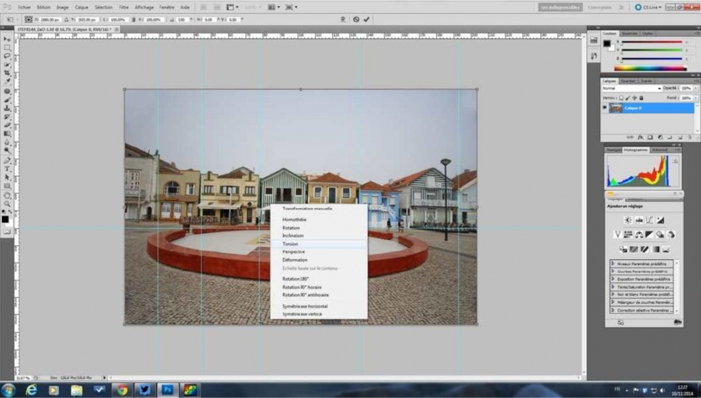
Task: Open the Filtre menu
Action: [x=125, y=7]
